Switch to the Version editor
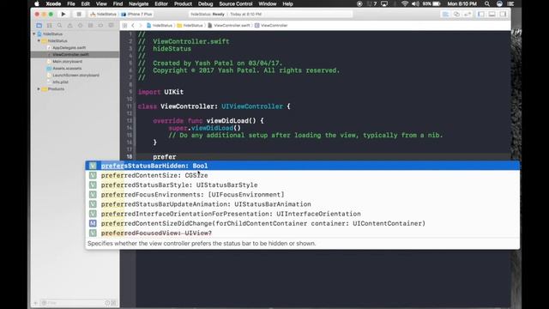Viewport: 549px width, 309px height. point(468,14)
